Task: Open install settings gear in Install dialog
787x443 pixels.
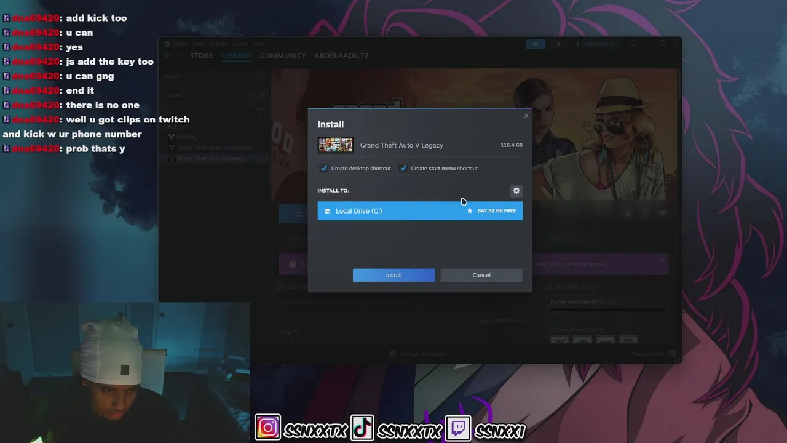Action: coord(516,191)
